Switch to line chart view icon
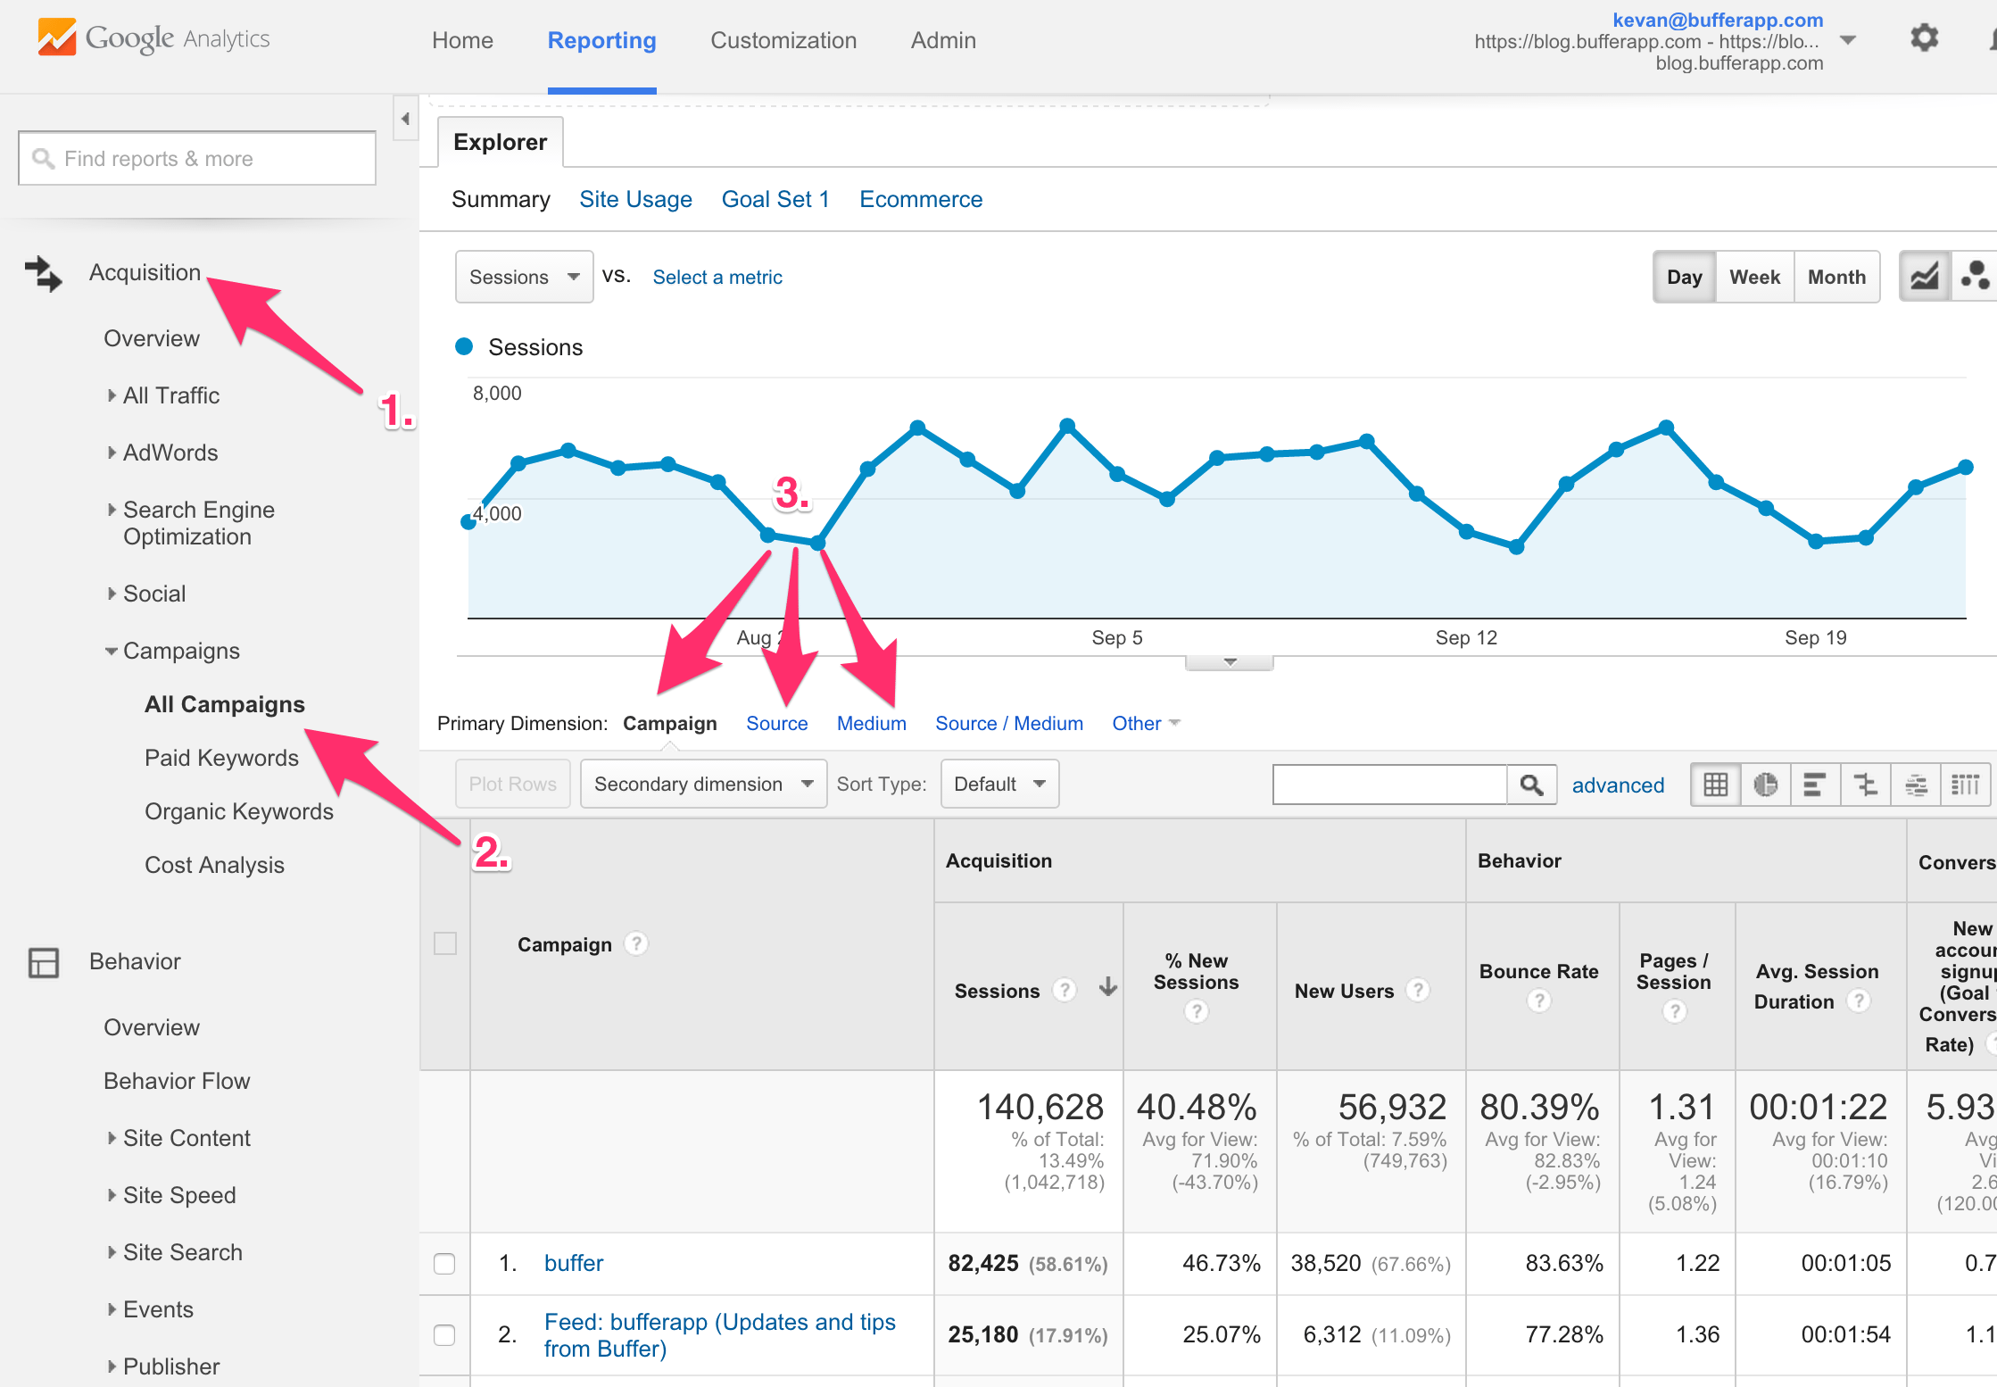 pyautogui.click(x=1924, y=277)
